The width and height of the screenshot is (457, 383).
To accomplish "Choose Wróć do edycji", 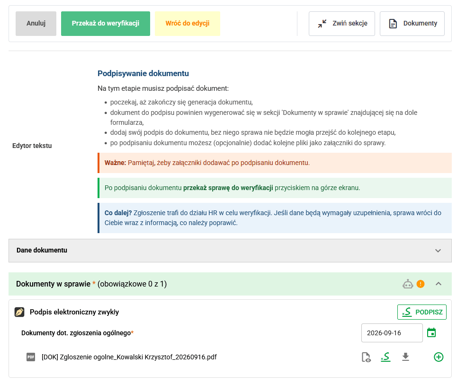I will (x=188, y=24).
